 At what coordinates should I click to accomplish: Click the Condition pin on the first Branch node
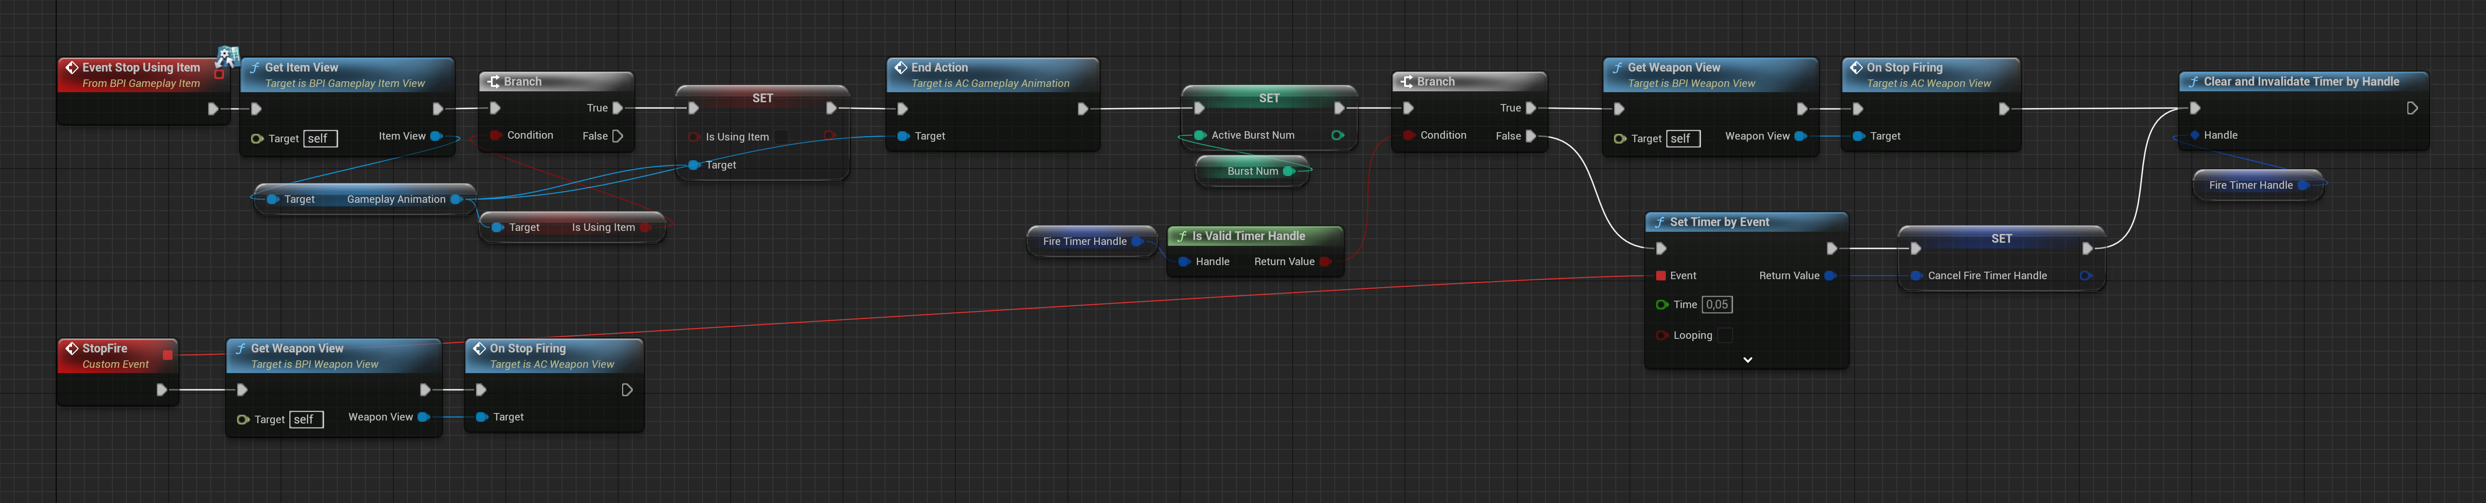coord(495,135)
